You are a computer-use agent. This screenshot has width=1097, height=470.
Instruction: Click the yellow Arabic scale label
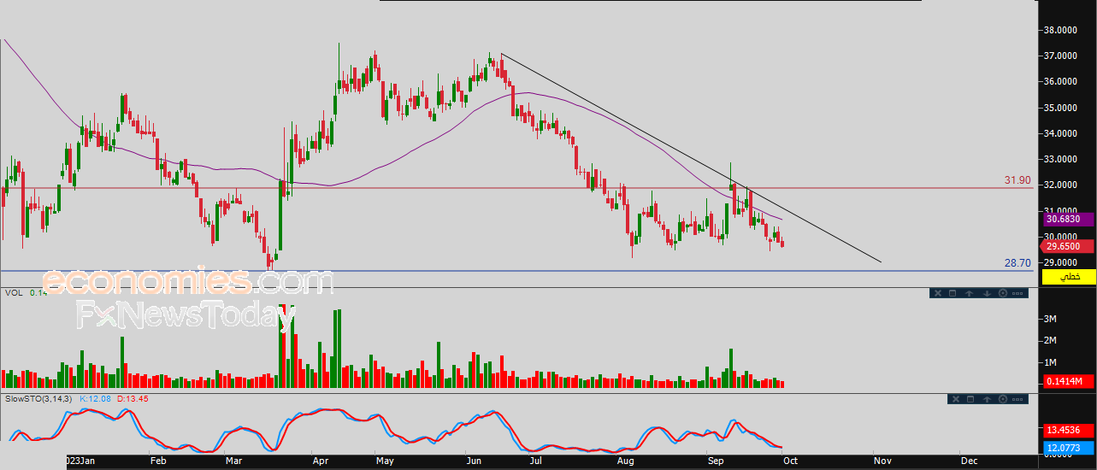(1068, 277)
